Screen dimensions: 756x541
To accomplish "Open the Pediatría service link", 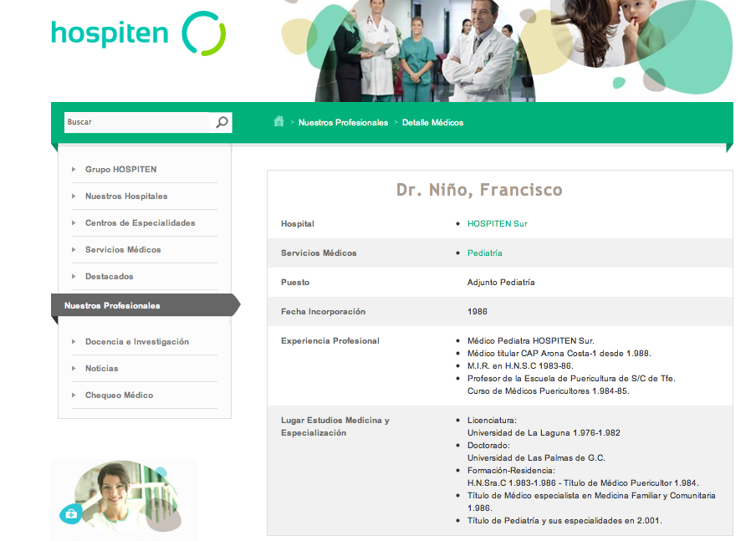I will click(x=484, y=253).
